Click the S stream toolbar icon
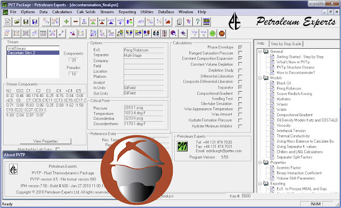 pos(84,22)
